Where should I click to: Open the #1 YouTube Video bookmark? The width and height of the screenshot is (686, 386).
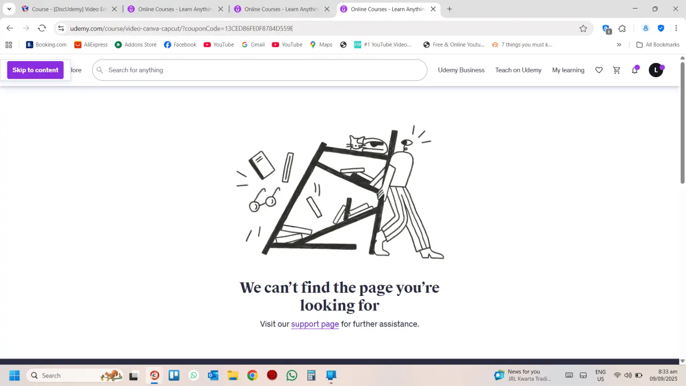coord(382,44)
